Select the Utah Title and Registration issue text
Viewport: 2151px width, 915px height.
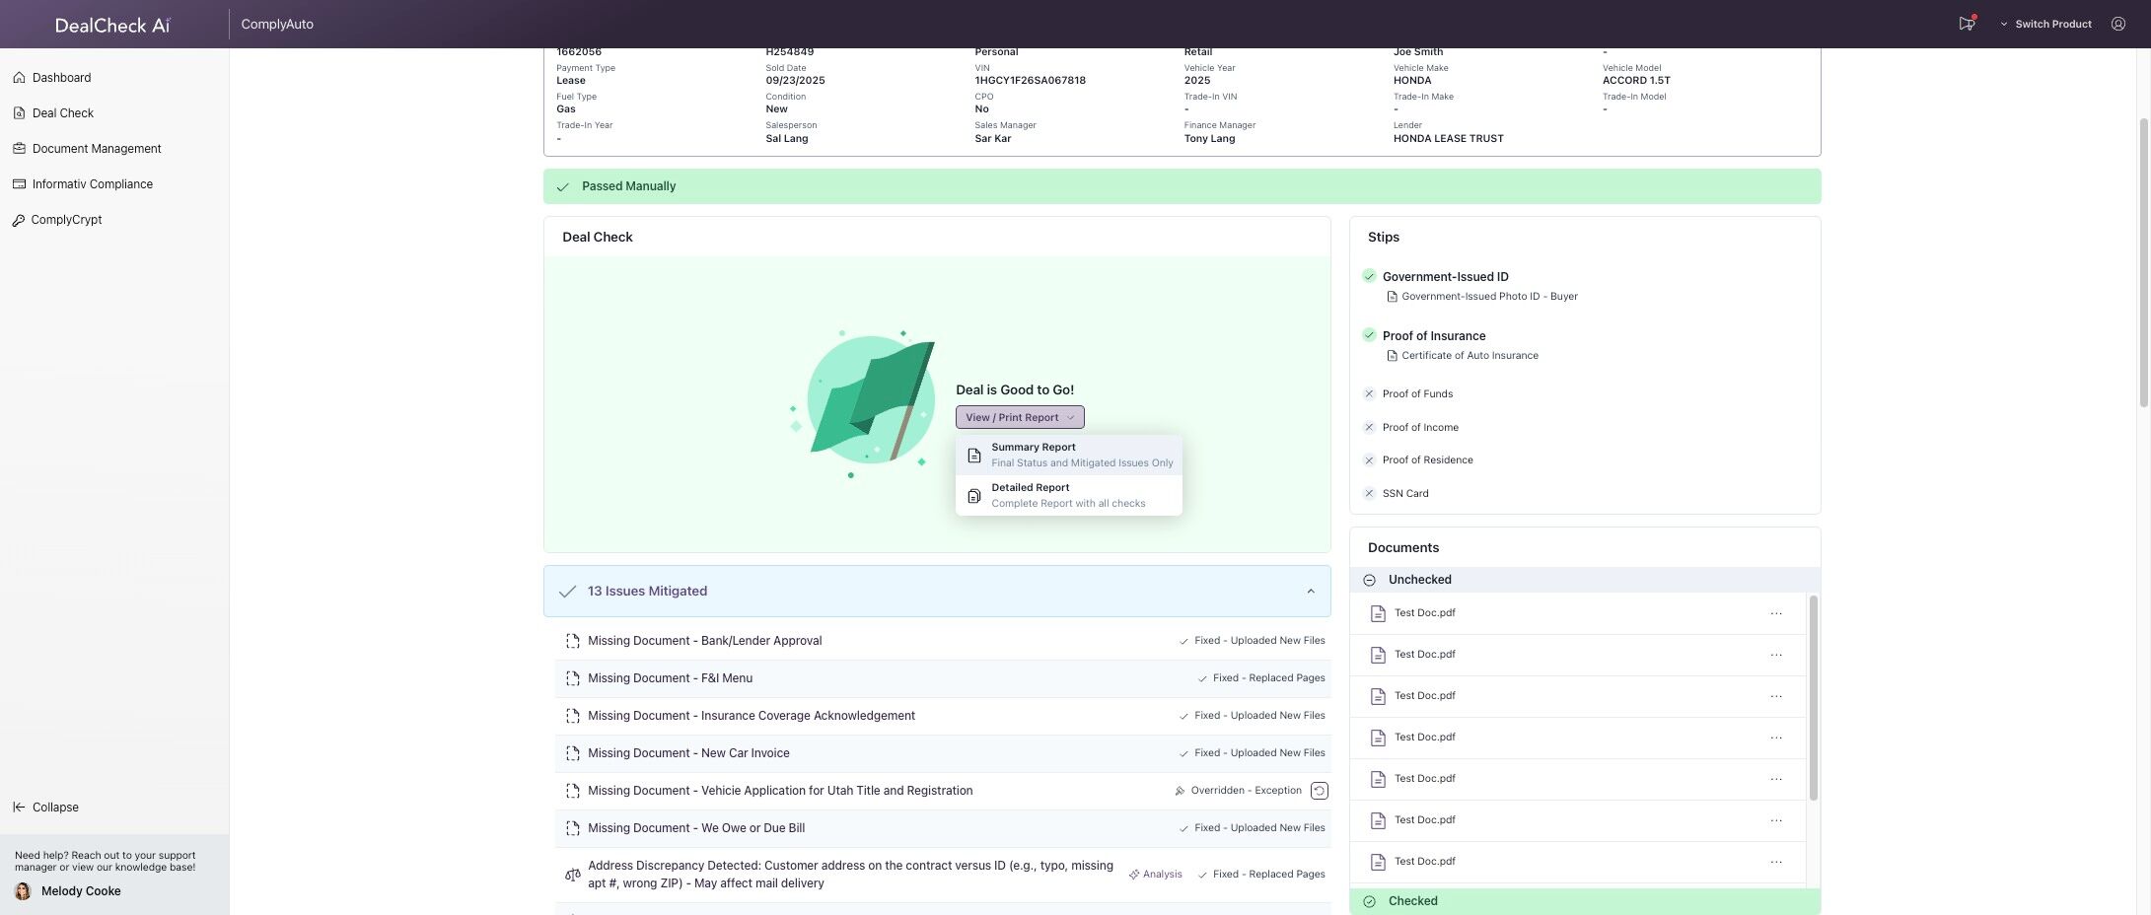point(780,791)
